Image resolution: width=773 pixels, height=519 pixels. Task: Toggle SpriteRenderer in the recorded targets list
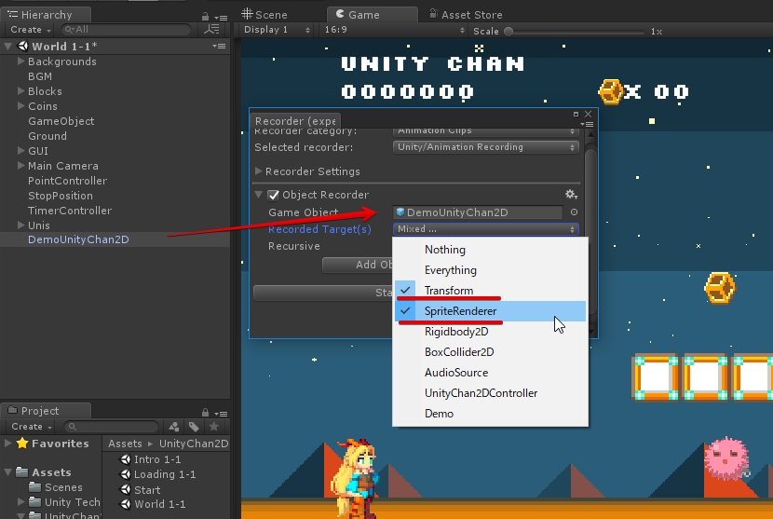[x=490, y=311]
